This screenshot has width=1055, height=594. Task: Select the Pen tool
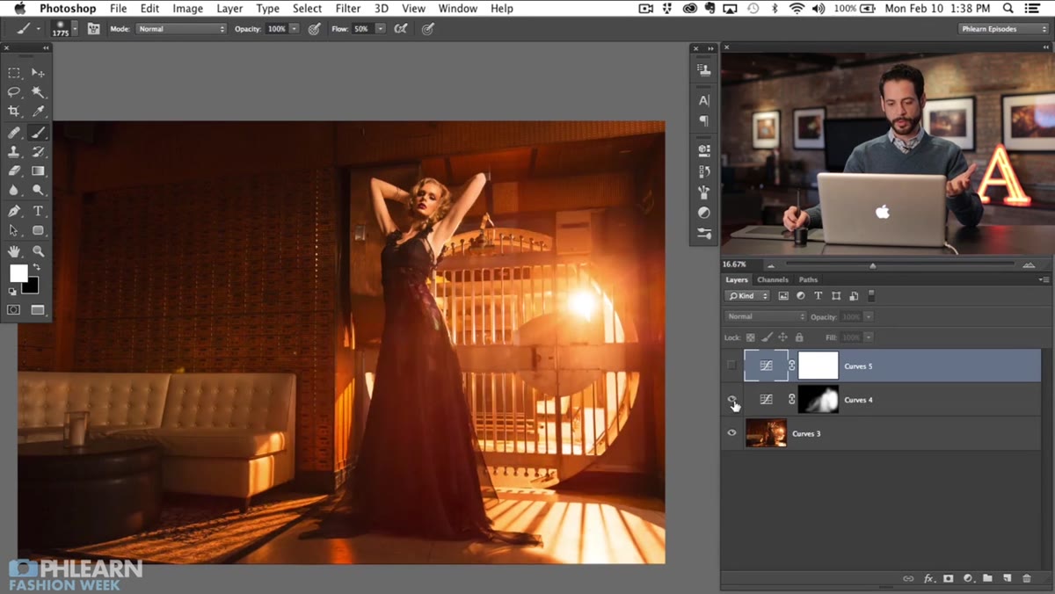coord(14,211)
